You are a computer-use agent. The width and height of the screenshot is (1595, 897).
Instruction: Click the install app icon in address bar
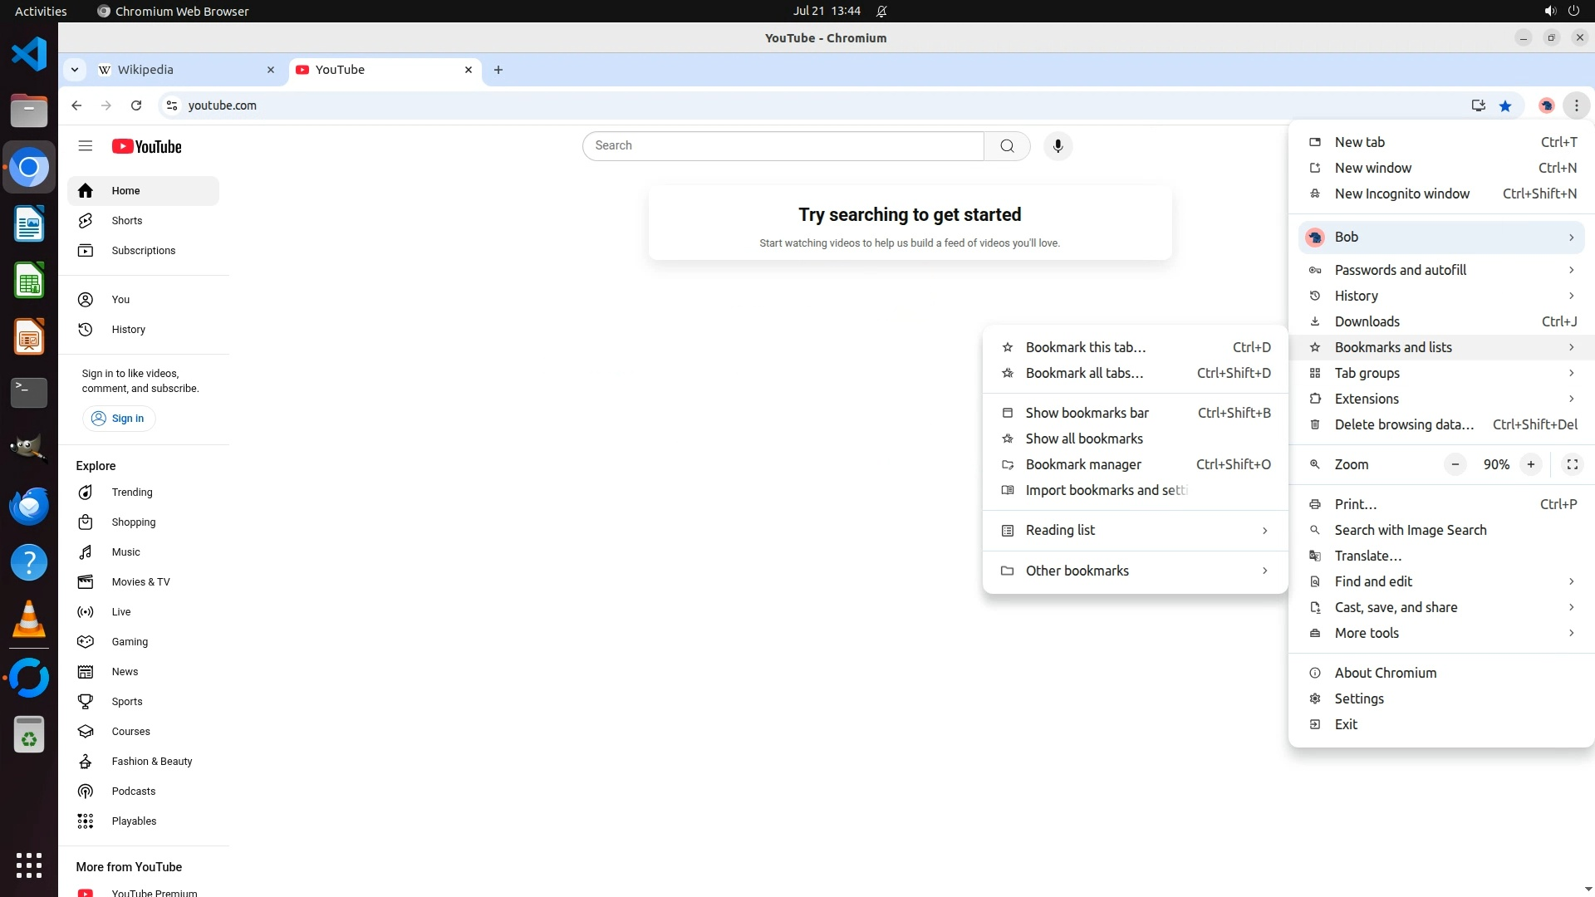1478,105
